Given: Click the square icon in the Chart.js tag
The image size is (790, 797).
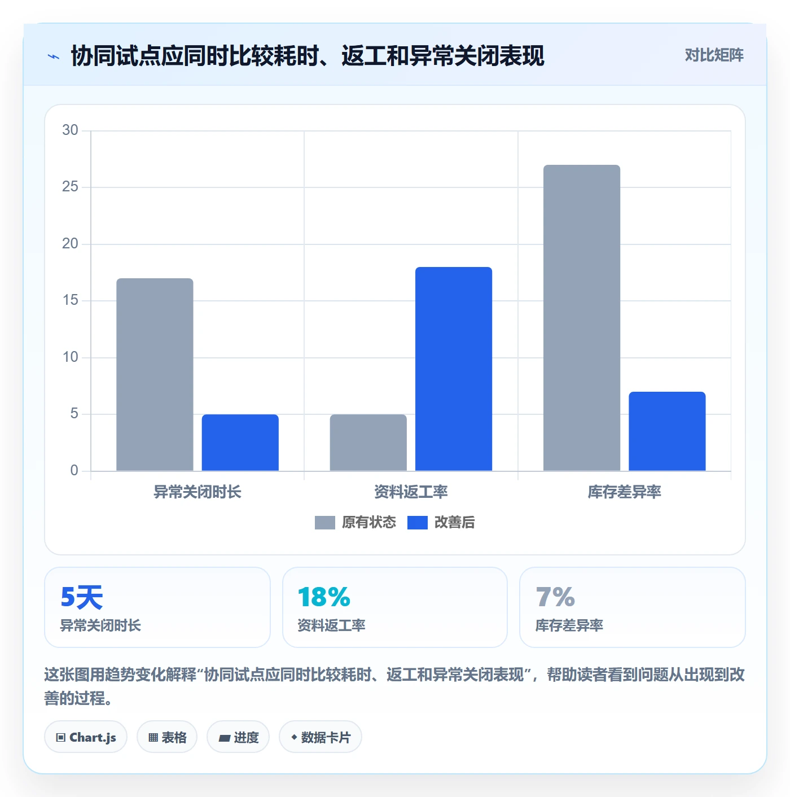Looking at the screenshot, I should tap(61, 737).
